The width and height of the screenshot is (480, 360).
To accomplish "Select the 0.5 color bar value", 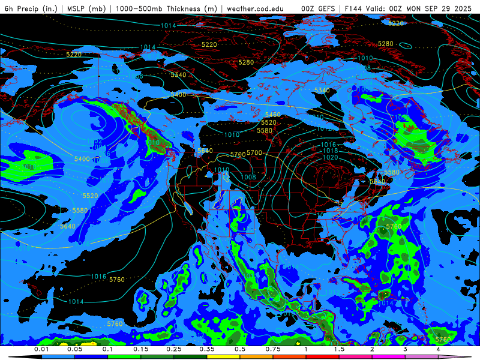I will coord(240,349).
